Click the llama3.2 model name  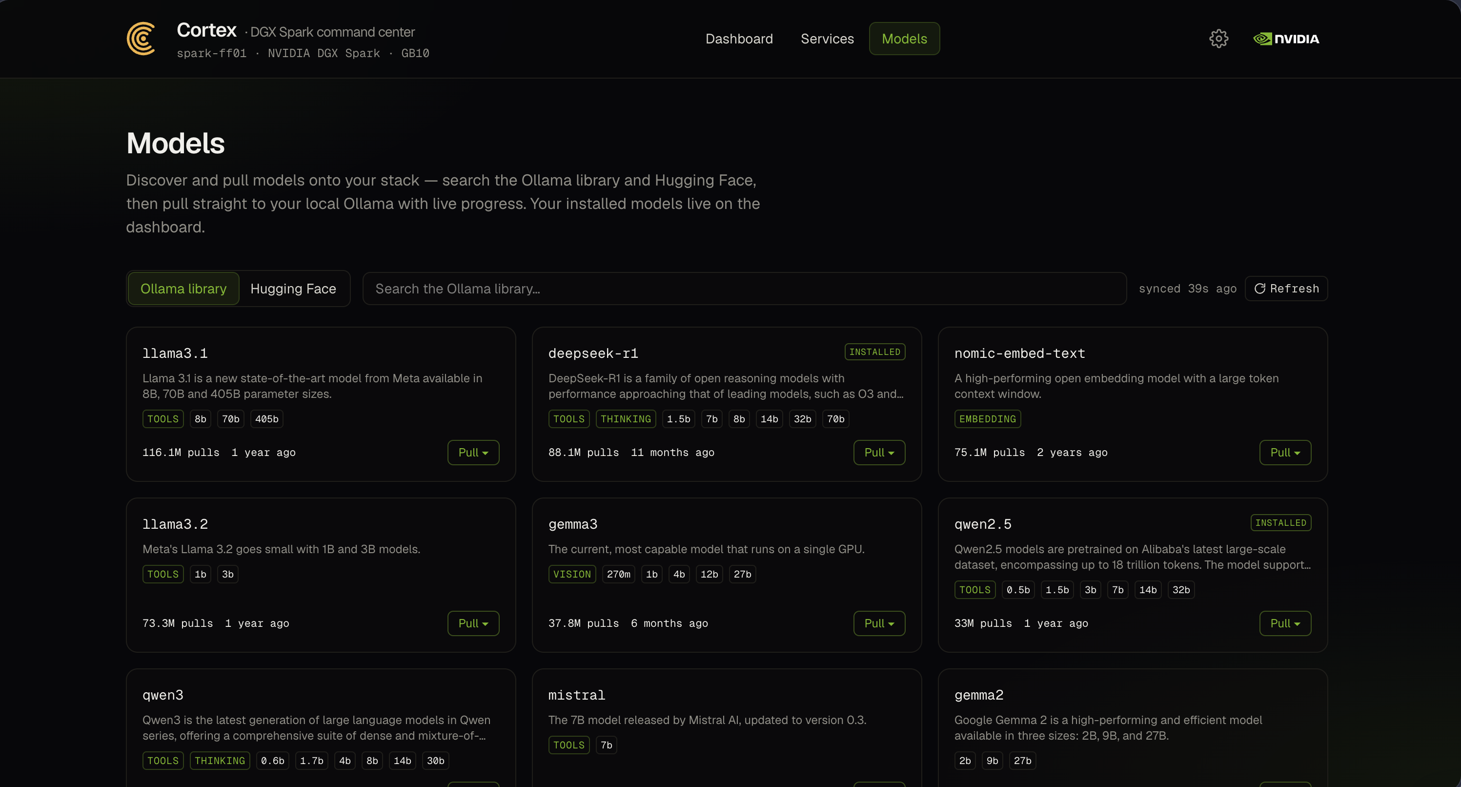175,524
